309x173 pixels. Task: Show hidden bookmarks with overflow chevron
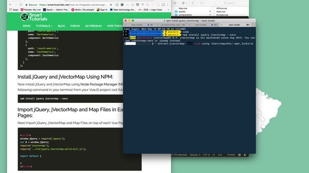(169, 10)
